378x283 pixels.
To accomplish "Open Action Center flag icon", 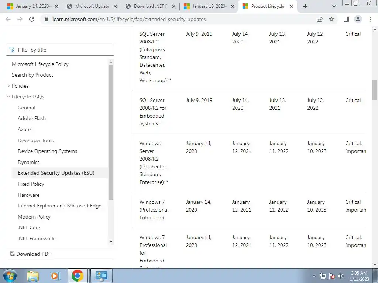I will (x=332, y=276).
